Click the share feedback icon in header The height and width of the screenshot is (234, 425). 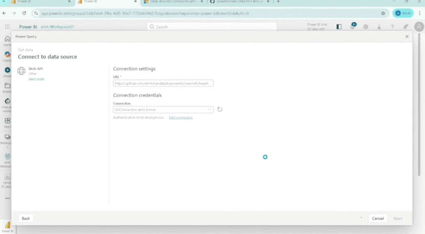405,27
